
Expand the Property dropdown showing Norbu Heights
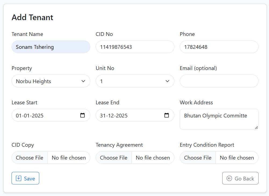click(51, 81)
